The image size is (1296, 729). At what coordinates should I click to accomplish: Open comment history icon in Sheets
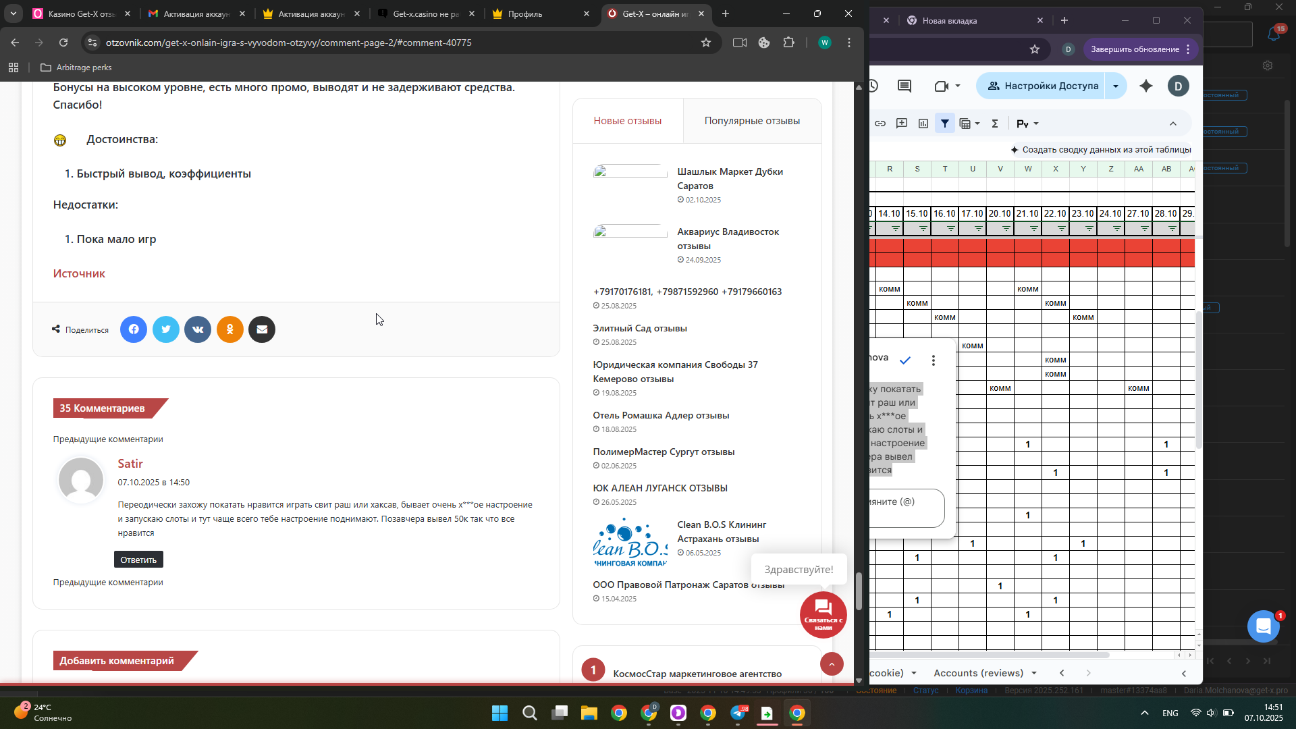905,86
